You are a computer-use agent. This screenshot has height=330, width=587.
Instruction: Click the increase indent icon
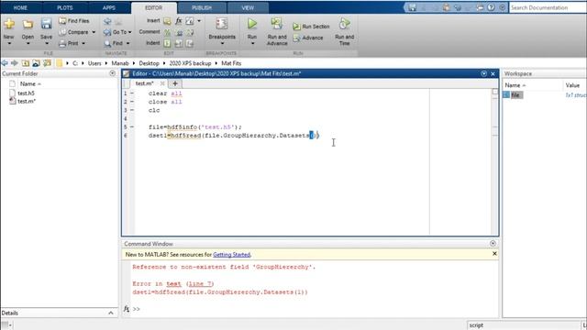point(179,43)
